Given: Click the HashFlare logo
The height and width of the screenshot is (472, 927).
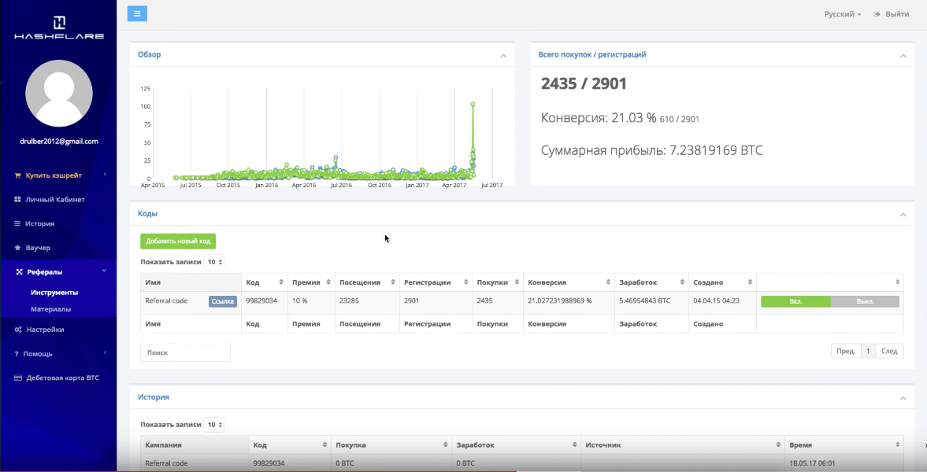Looking at the screenshot, I should [59, 28].
